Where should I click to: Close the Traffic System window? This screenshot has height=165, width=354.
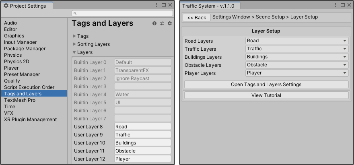click(x=349, y=5)
